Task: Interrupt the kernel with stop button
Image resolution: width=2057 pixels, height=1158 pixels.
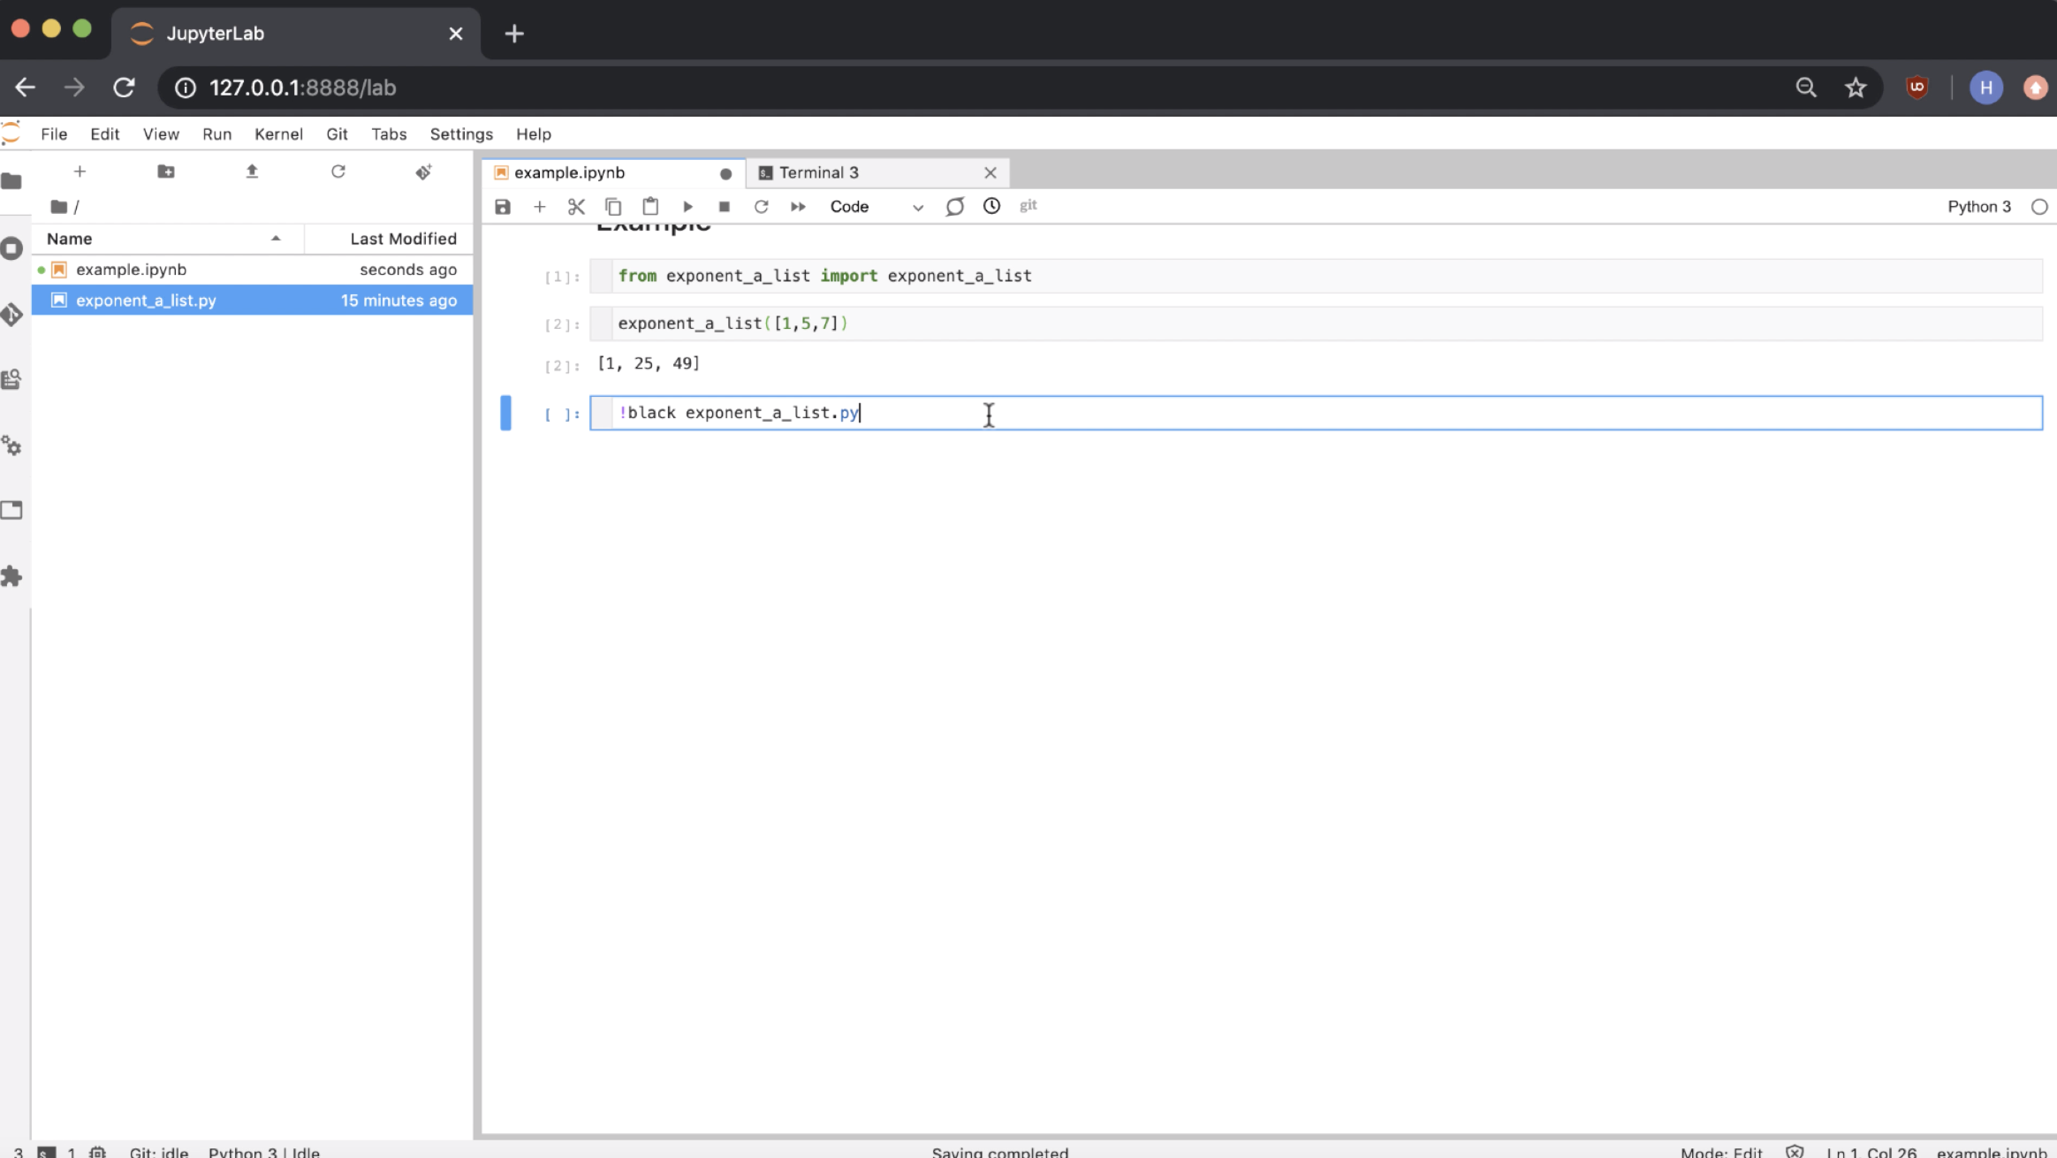Action: tap(725, 207)
